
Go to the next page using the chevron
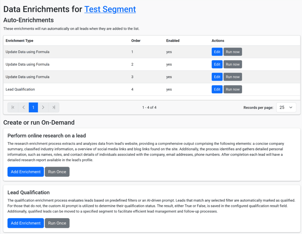tap(43, 107)
